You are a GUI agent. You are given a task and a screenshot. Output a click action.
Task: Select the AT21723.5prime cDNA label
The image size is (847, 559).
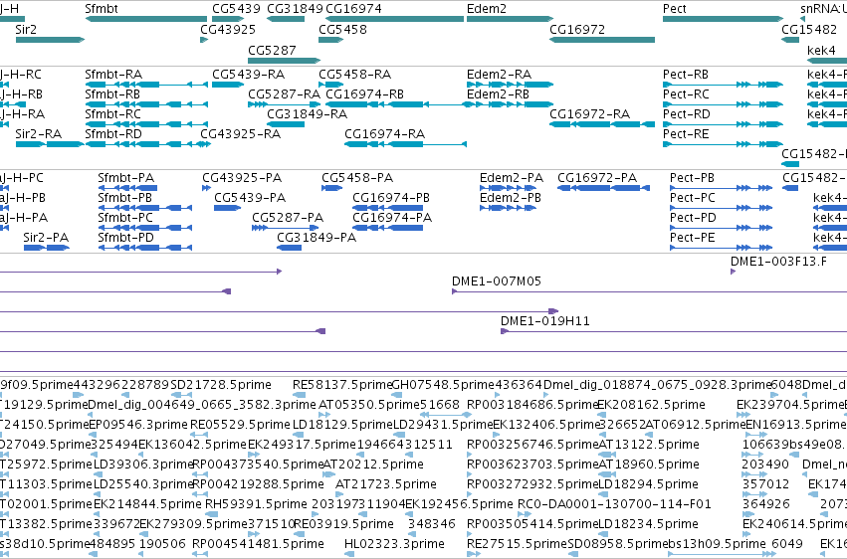pyautogui.click(x=386, y=484)
